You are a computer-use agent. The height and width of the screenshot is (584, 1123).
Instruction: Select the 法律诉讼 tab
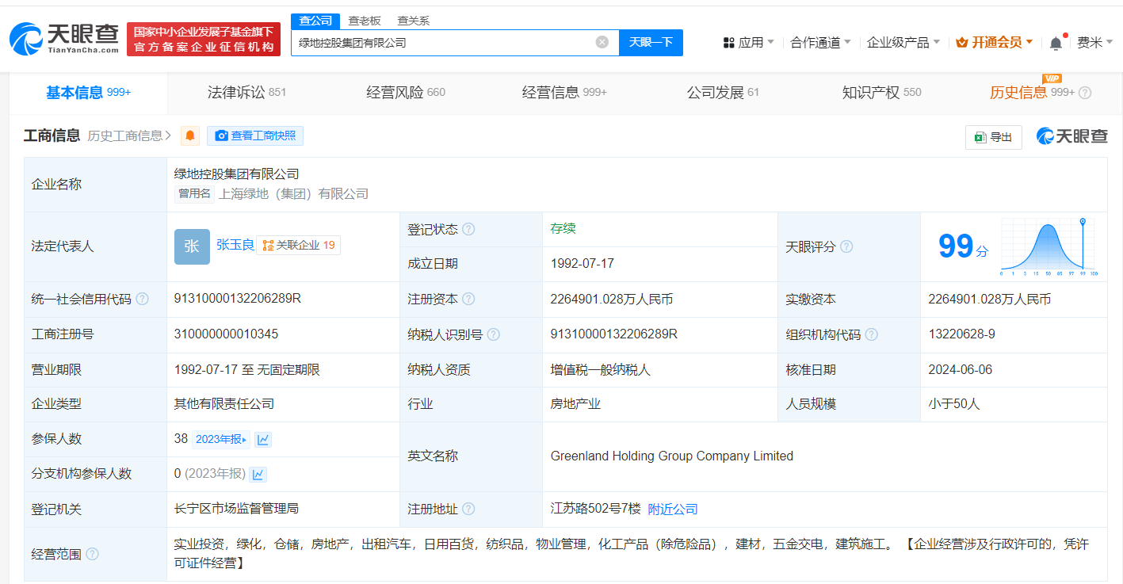point(246,93)
